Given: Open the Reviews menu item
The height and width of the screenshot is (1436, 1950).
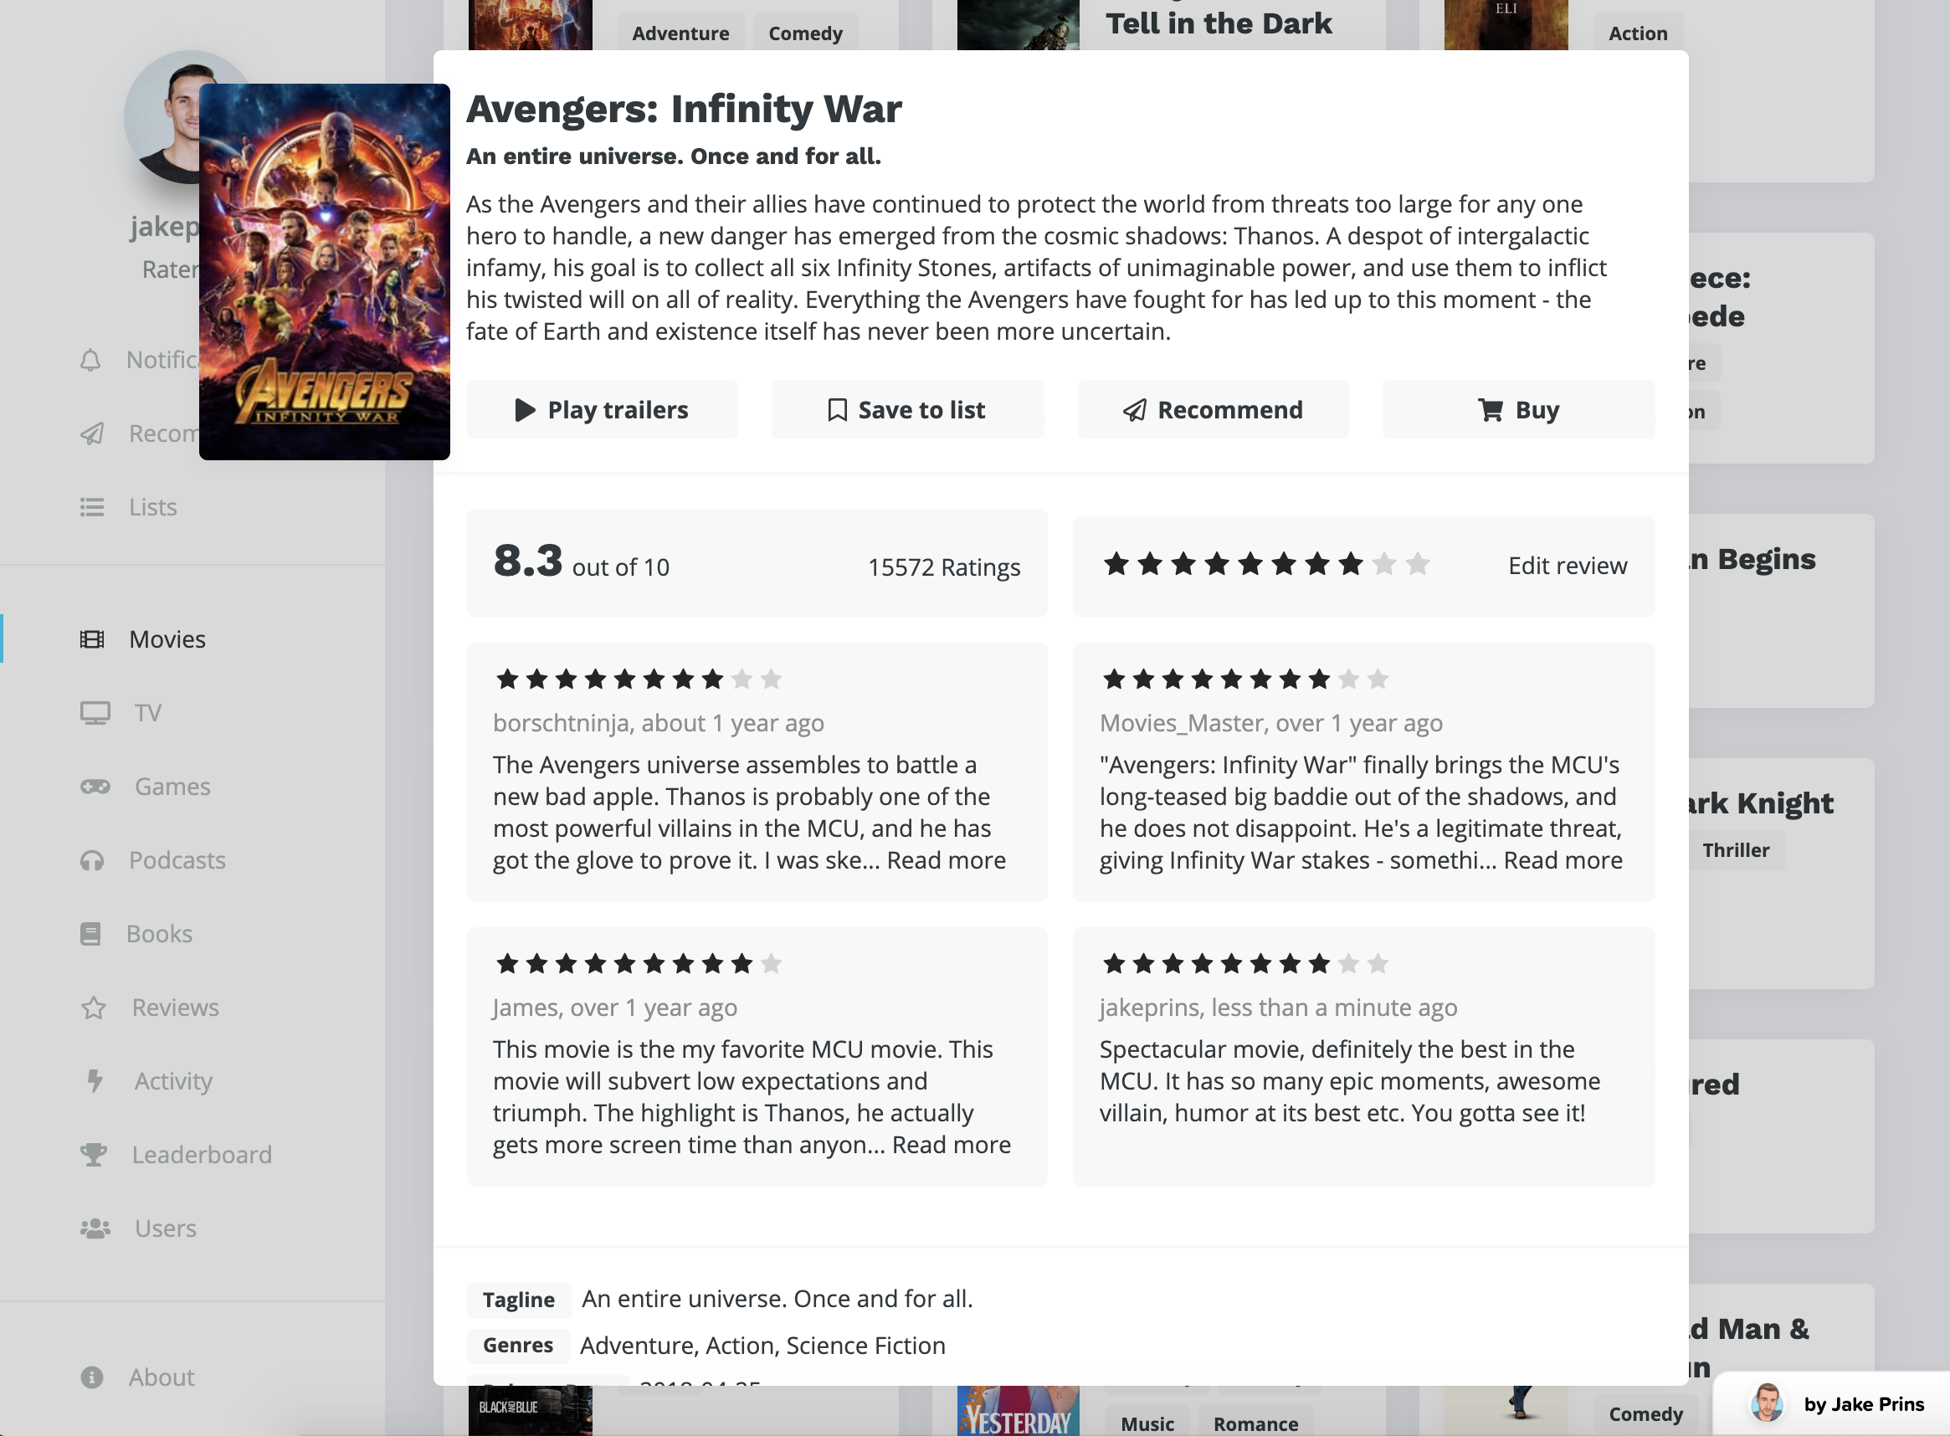Looking at the screenshot, I should 175,1008.
